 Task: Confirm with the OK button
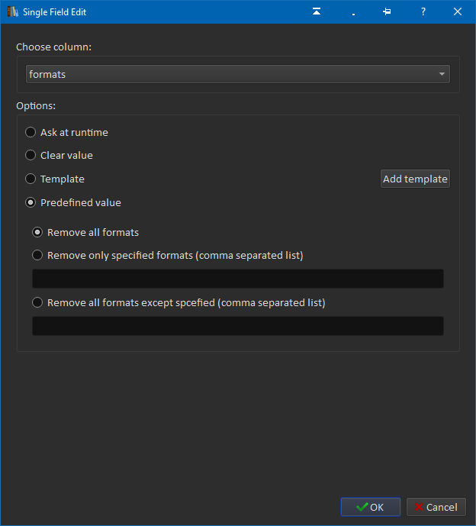pyautogui.click(x=370, y=507)
